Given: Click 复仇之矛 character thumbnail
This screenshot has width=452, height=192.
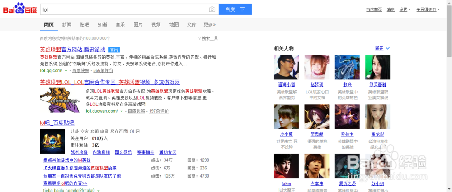Looking at the screenshot, I should 347,166.
